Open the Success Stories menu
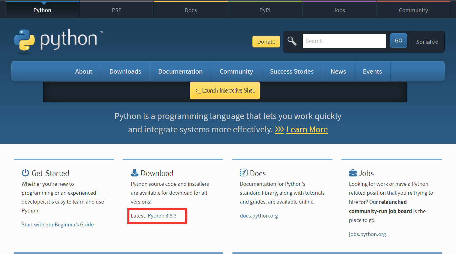This screenshot has width=456, height=254. pos(292,72)
